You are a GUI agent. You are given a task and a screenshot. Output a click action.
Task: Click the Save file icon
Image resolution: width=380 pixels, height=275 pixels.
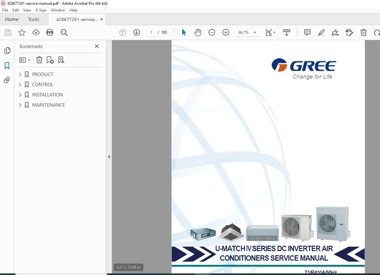[8, 32]
